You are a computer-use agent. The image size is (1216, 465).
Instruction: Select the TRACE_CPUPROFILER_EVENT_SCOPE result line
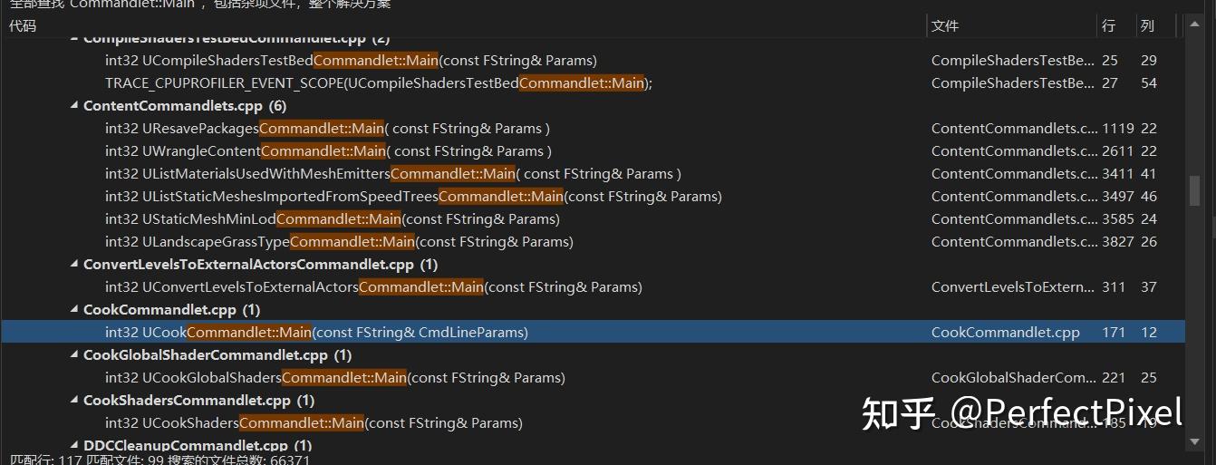click(378, 83)
